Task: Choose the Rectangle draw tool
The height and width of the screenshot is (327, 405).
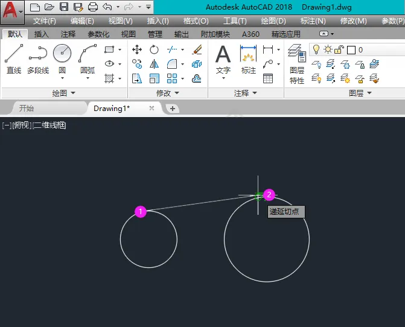Action: (x=109, y=49)
